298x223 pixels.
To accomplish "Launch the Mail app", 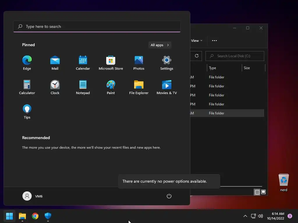I will (55, 63).
